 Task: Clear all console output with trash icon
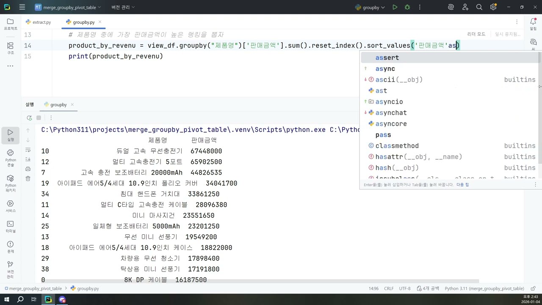[28, 178]
